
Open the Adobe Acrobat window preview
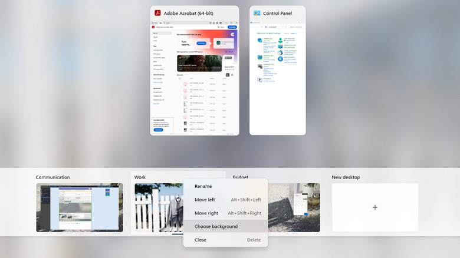tap(195, 78)
